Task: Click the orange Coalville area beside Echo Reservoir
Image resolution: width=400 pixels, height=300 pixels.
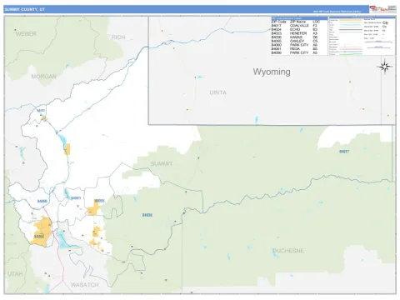Action: click(x=67, y=149)
